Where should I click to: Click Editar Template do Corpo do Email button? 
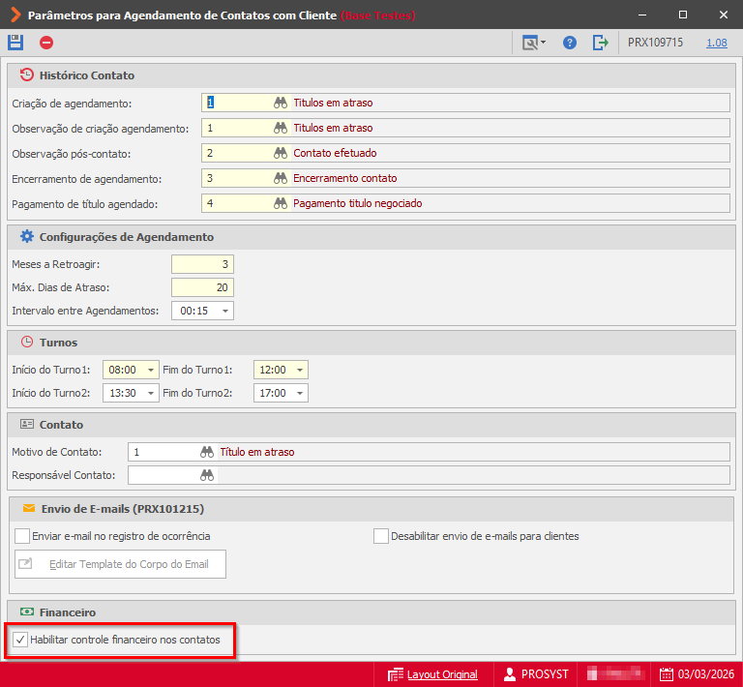(x=120, y=564)
